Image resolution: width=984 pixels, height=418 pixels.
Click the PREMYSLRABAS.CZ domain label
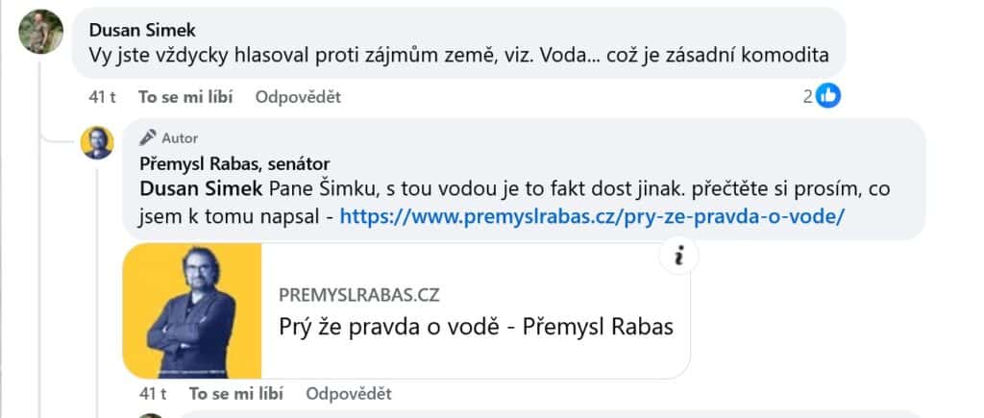point(359,295)
